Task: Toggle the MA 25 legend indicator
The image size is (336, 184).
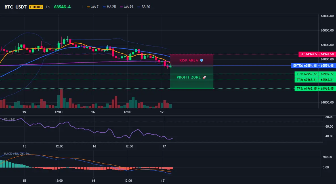Action: pos(109,7)
